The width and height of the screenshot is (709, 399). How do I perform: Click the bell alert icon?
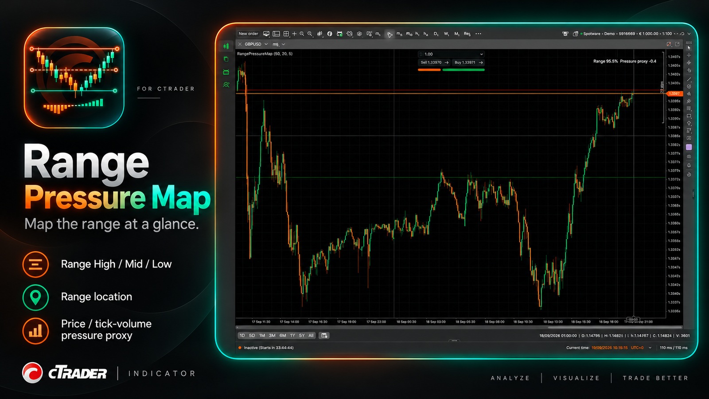[x=689, y=165]
